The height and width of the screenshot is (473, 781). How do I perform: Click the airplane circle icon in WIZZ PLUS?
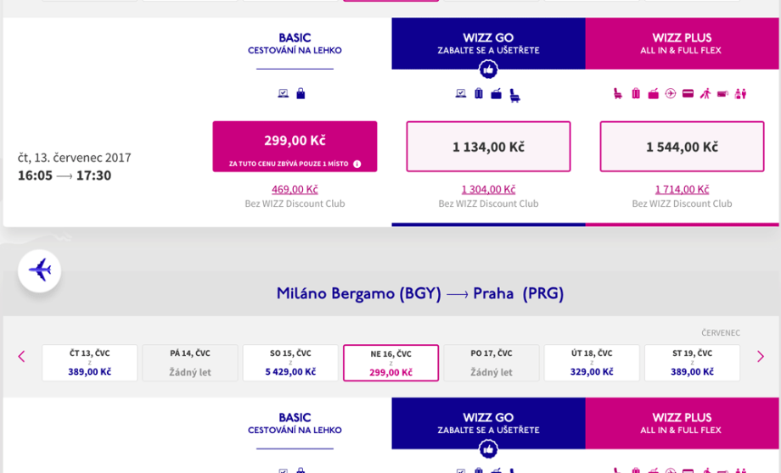coord(671,94)
